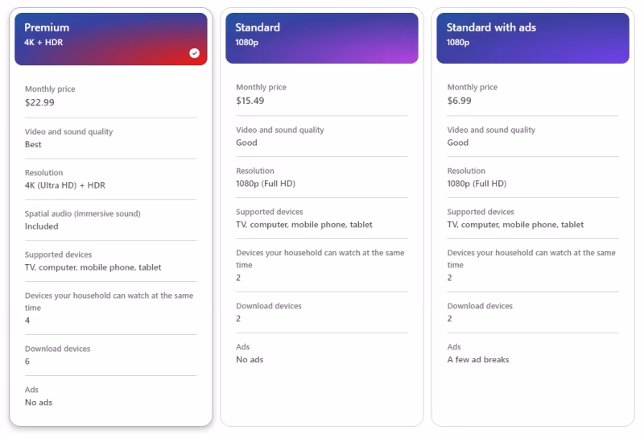Image resolution: width=644 pixels, height=434 pixels.
Task: Select the Premium 4K + HDR plan header
Action: point(111,39)
